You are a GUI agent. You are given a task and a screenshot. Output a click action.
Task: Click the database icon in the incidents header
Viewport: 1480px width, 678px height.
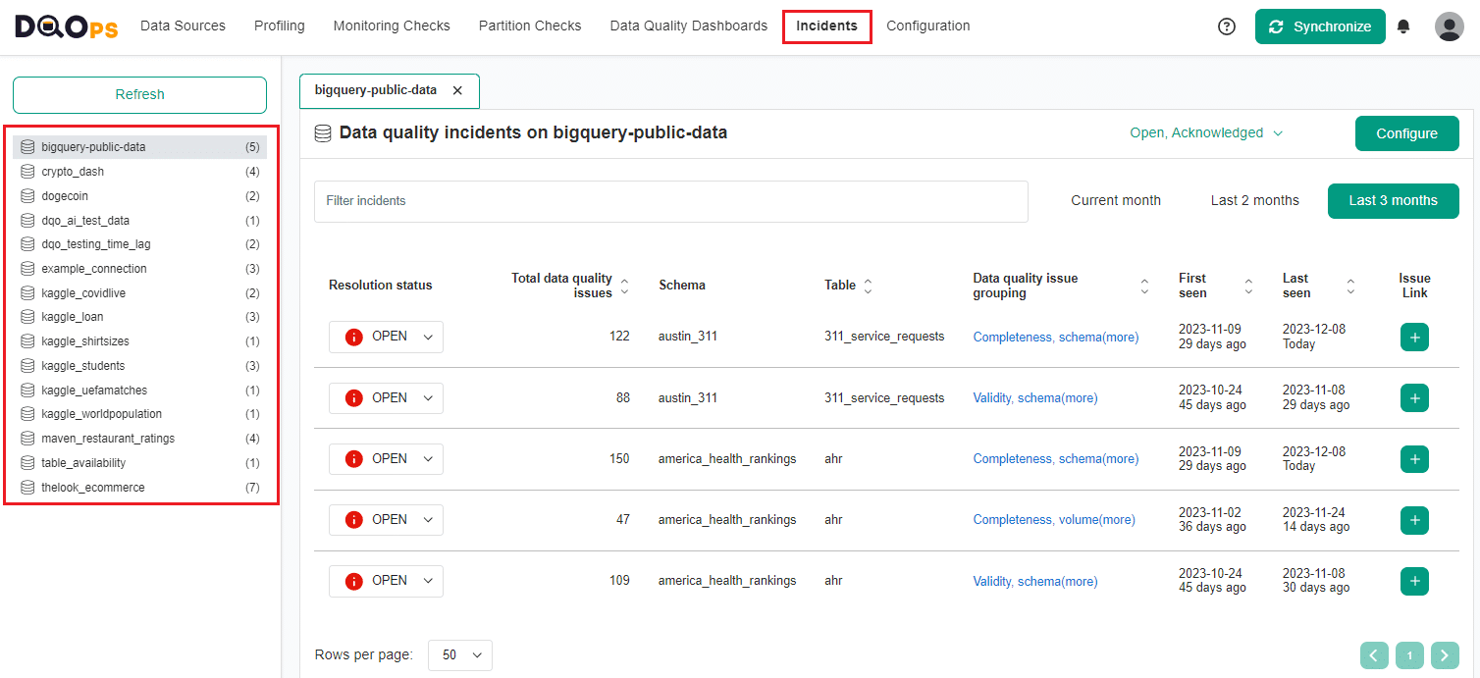pyautogui.click(x=322, y=132)
